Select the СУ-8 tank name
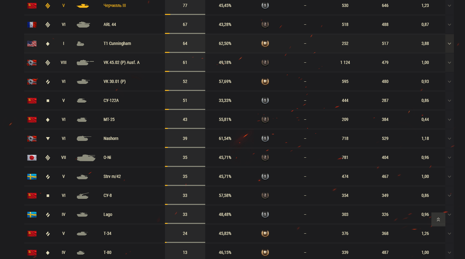 (108, 195)
